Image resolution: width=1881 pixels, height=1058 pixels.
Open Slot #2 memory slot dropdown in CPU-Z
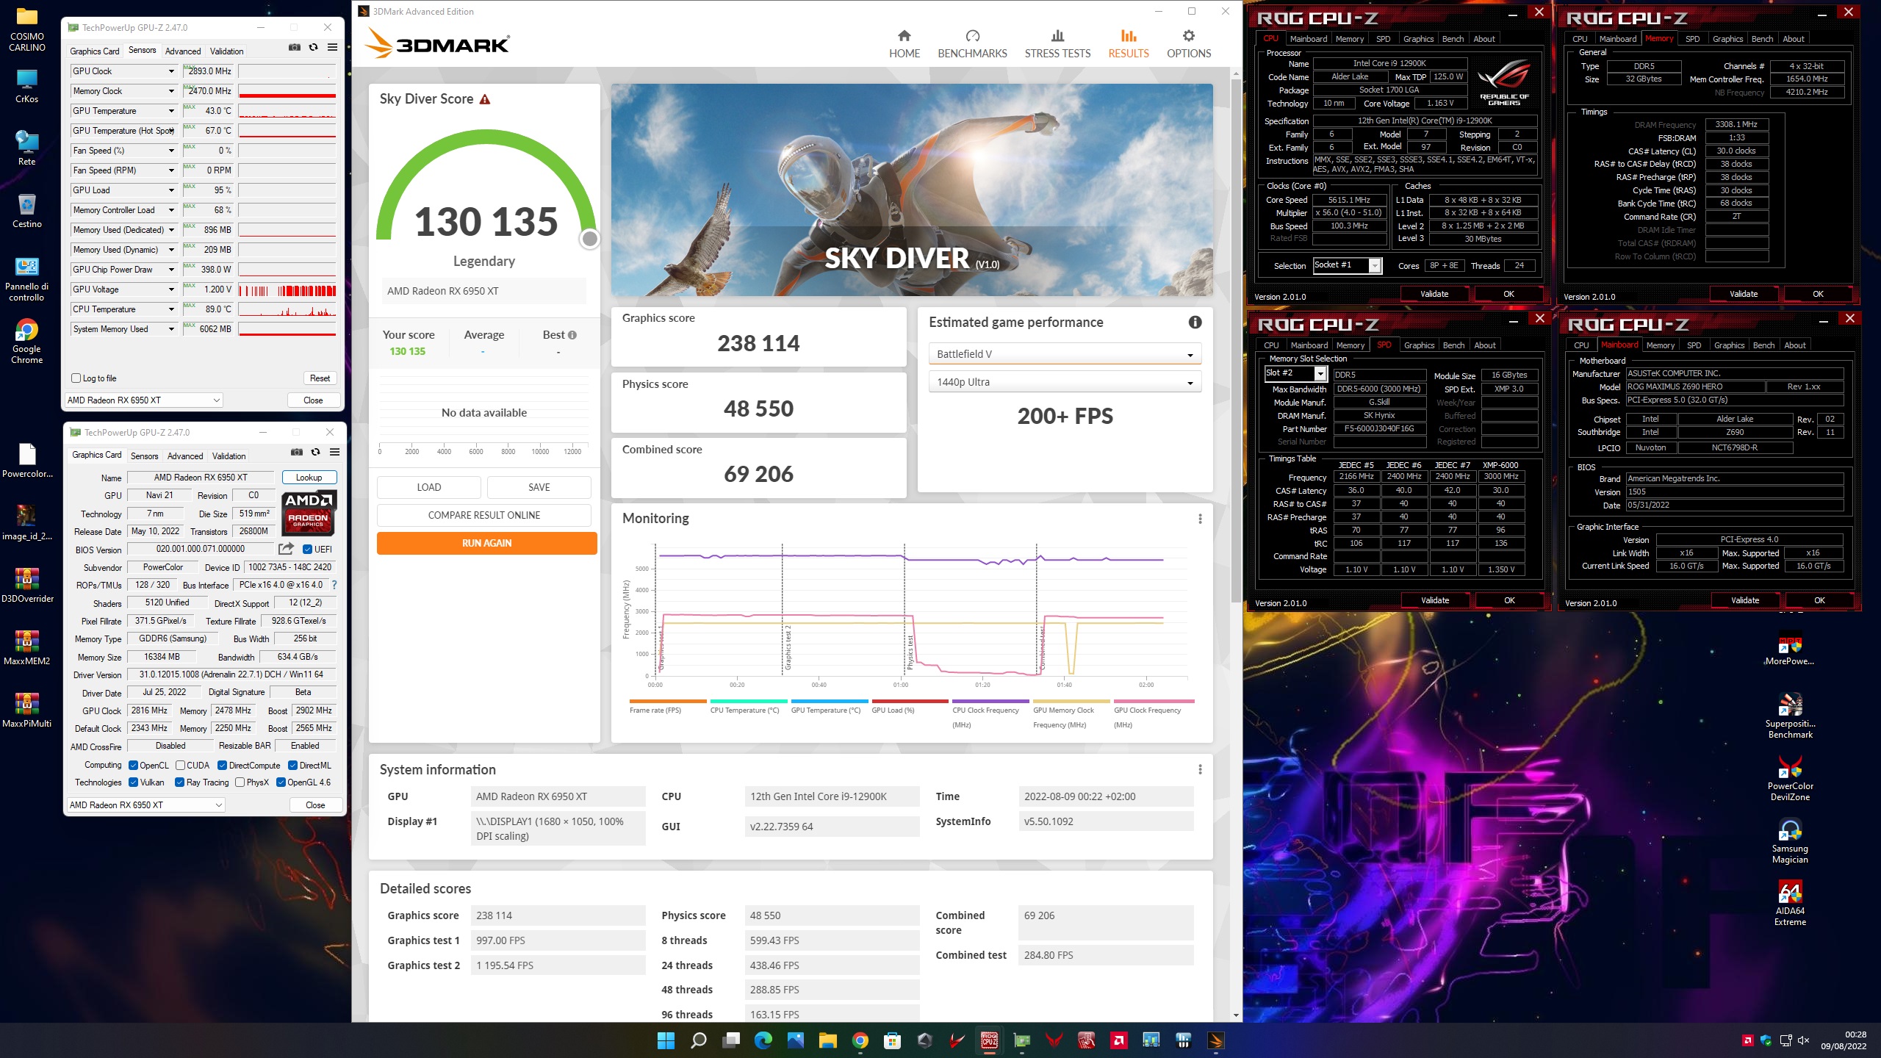[1295, 373]
